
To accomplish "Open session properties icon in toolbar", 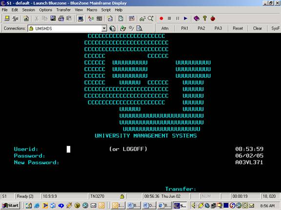I will 26,18.
